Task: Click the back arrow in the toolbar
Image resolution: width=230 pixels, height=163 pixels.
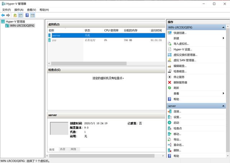Action: click(x=3, y=16)
